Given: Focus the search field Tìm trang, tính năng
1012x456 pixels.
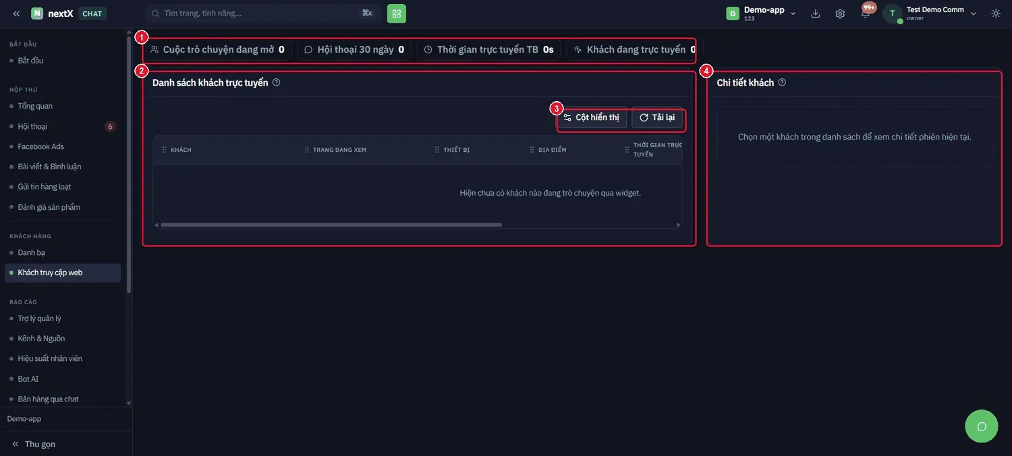Looking at the screenshot, I should click(x=263, y=13).
